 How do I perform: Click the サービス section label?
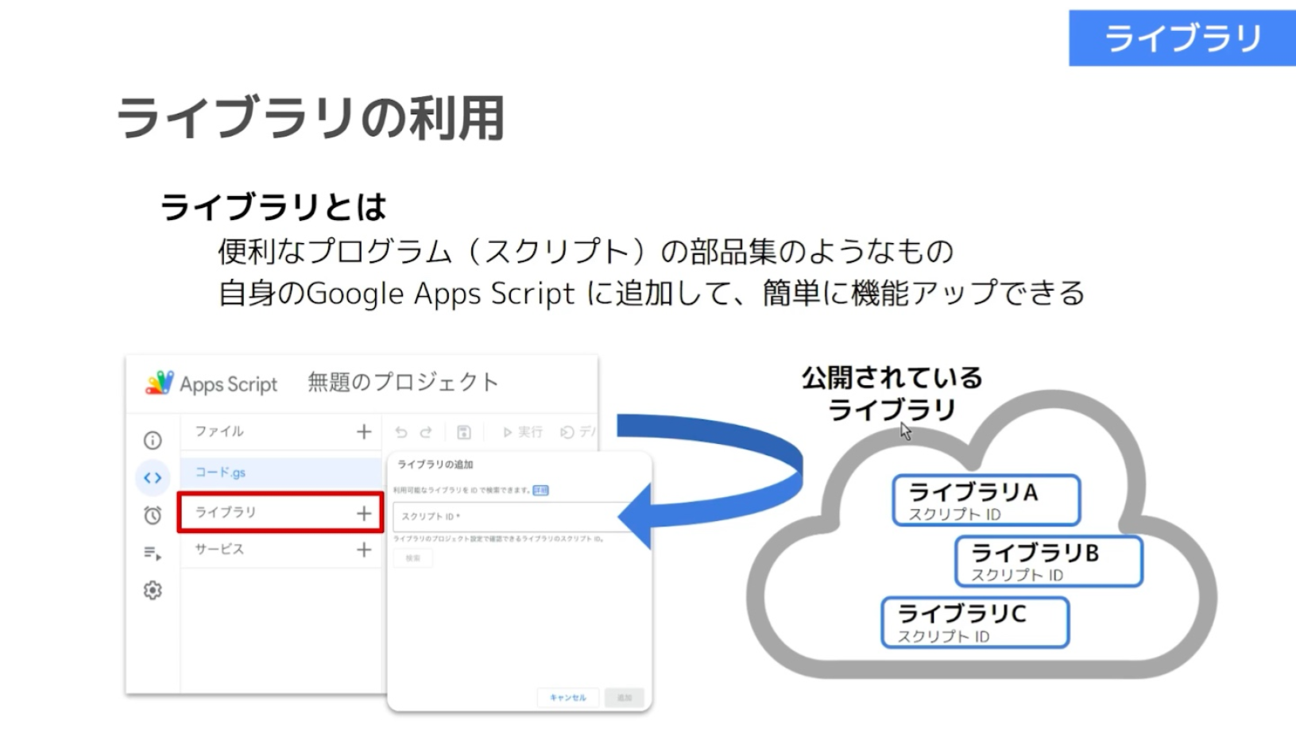click(x=220, y=549)
